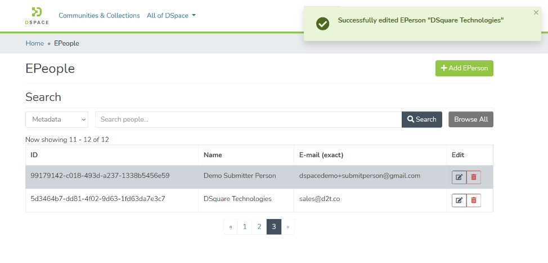Edit the DSquare Technologies EPerson
The image size is (548, 263).
coord(459,200)
